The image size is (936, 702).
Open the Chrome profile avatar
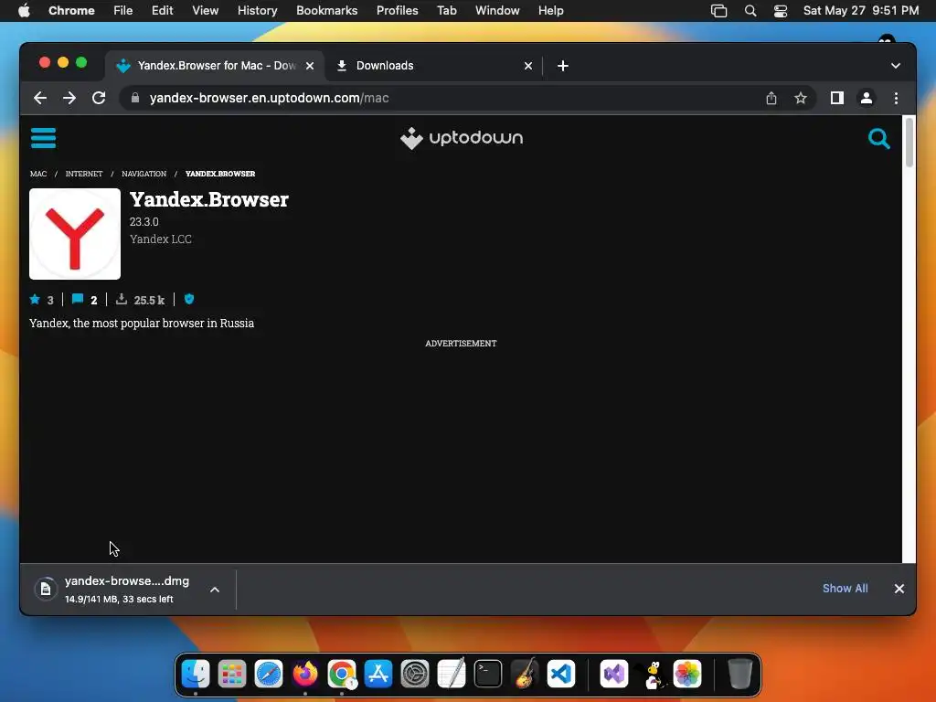pos(867,98)
